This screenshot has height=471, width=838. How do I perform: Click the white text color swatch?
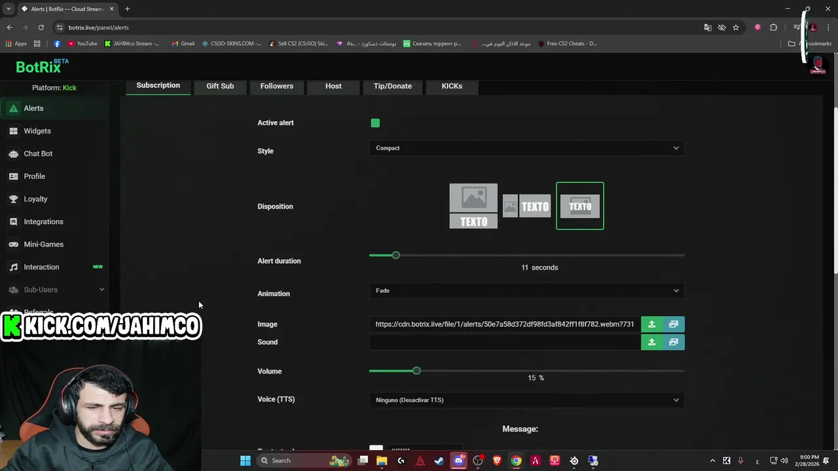[376, 449]
